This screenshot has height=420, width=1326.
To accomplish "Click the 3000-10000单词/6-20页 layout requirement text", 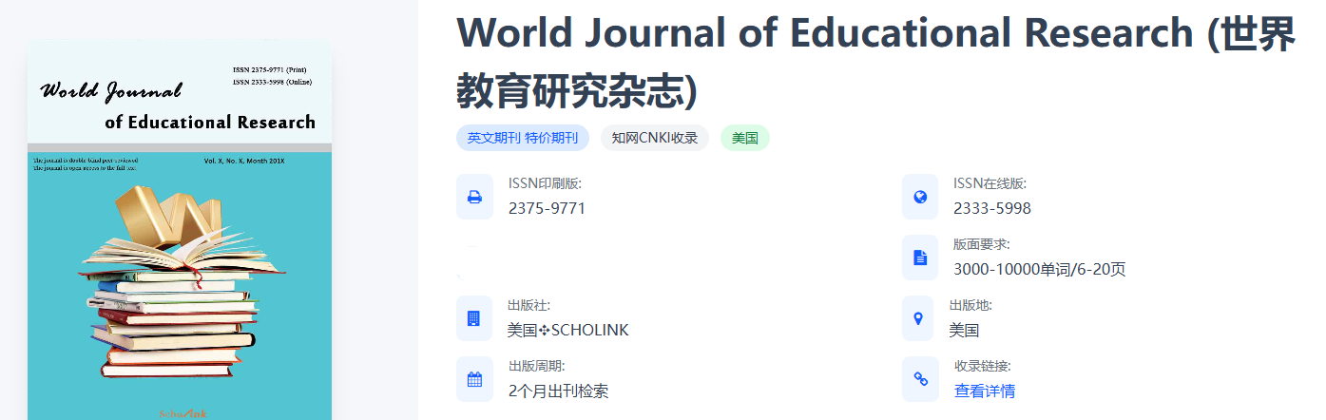I will [x=1040, y=269].
